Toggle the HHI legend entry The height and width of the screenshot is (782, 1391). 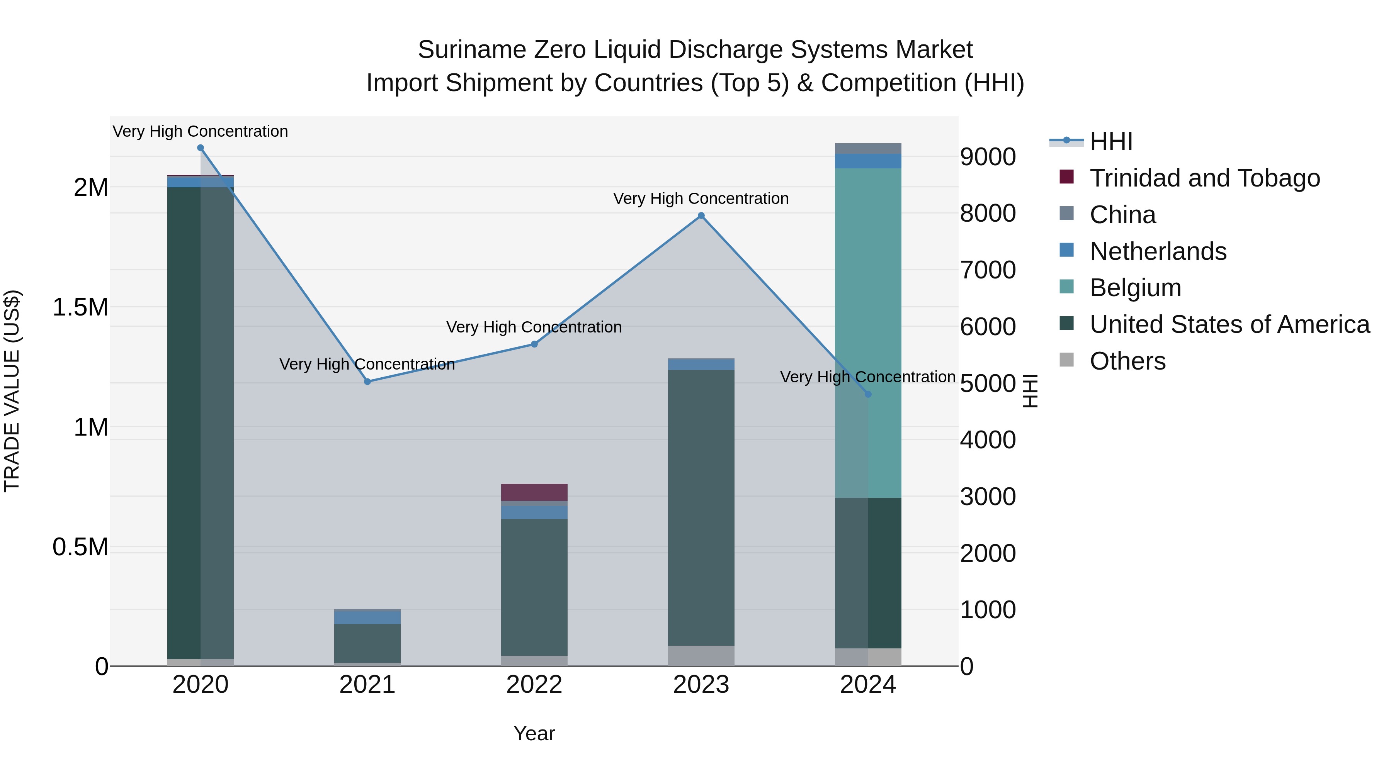click(x=1091, y=141)
